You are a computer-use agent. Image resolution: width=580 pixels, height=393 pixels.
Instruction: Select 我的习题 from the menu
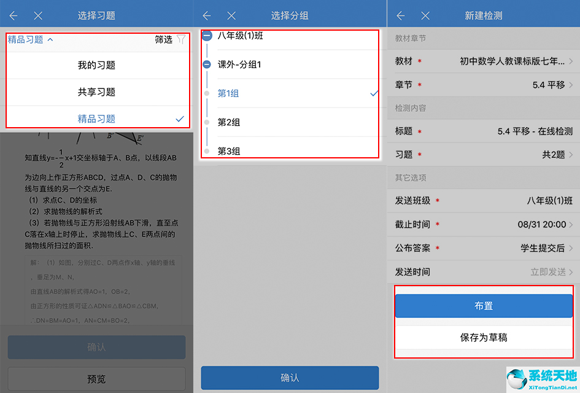[x=96, y=63]
